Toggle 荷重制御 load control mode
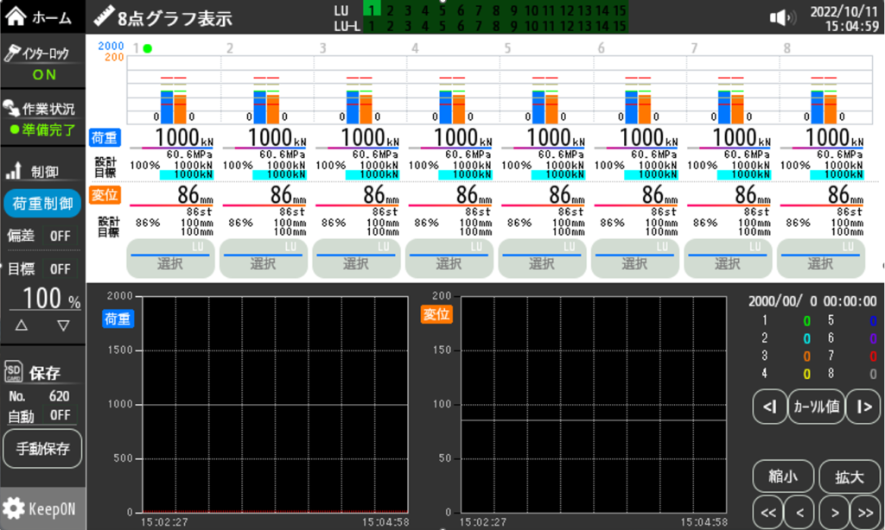This screenshot has height=530, width=885. pyautogui.click(x=43, y=204)
